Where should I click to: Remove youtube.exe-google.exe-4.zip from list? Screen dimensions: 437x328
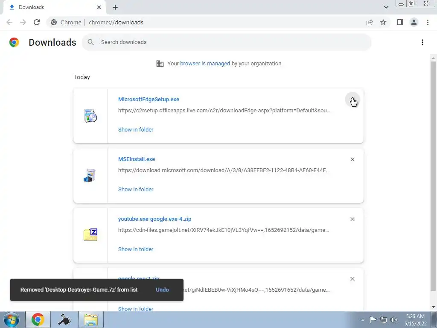(353, 219)
